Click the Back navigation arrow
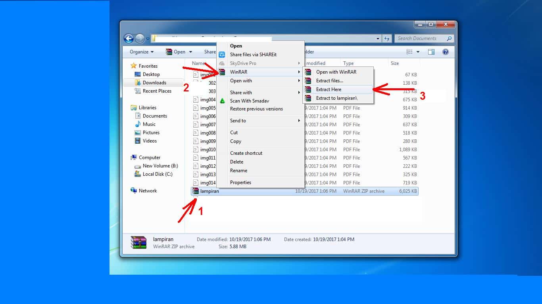The width and height of the screenshot is (542, 304). (129, 38)
